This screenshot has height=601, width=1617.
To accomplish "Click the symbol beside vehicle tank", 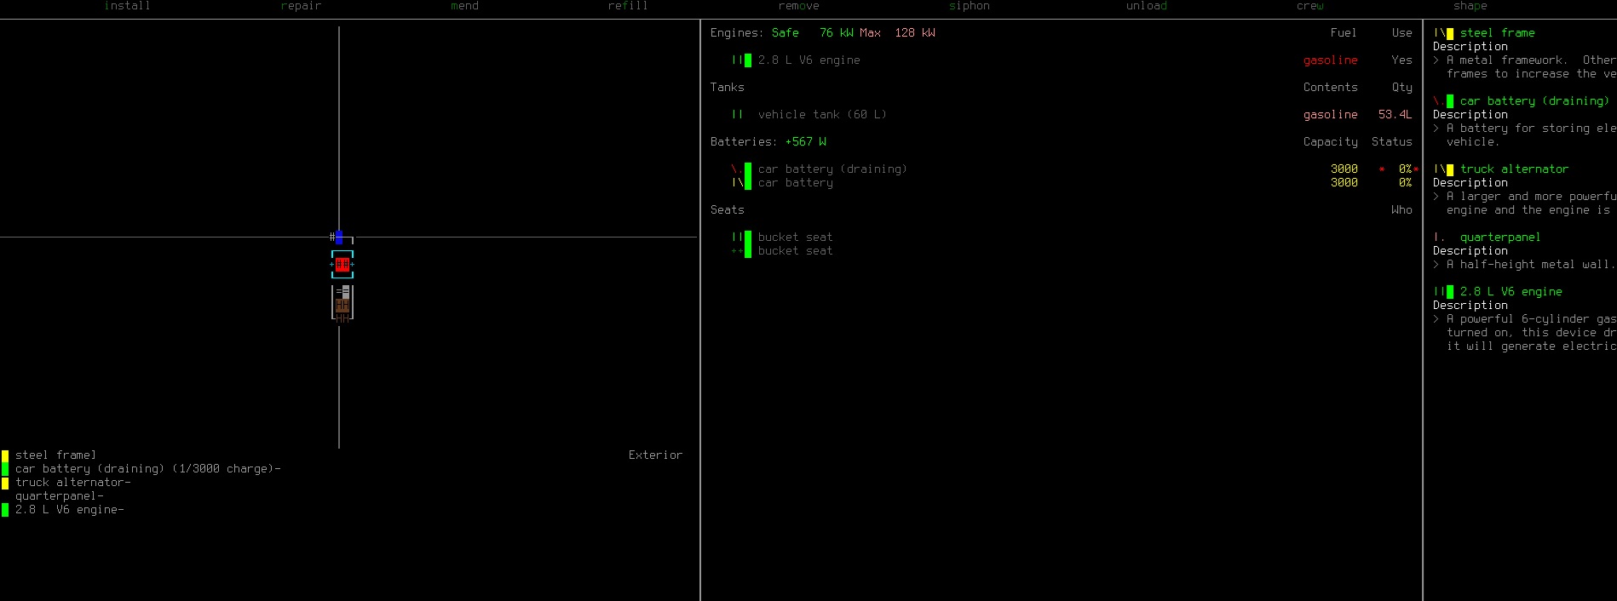I will (738, 115).
